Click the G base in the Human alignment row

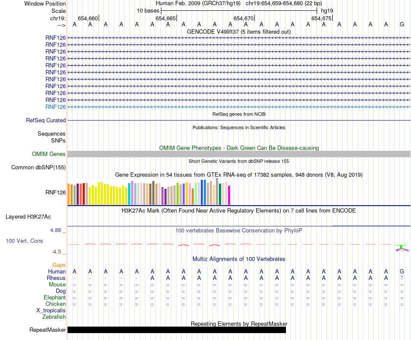pos(402,271)
